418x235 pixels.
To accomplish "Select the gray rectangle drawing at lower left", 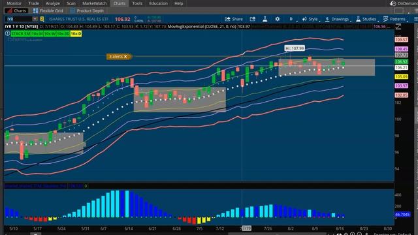I will (x=44, y=143).
